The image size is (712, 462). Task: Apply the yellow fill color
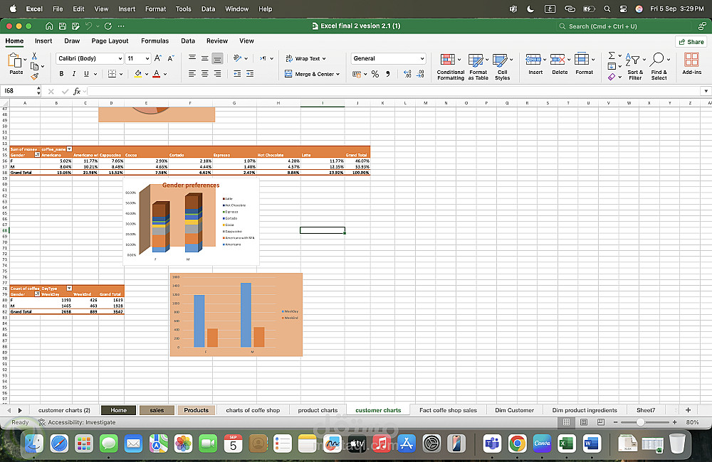[x=138, y=73]
